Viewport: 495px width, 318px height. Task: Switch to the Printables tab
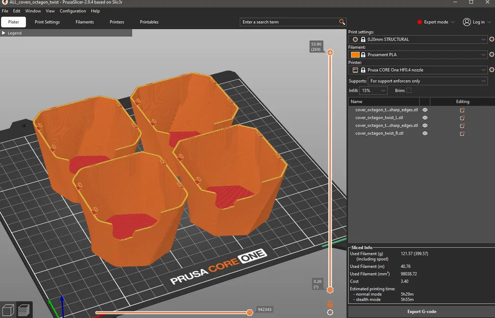(x=149, y=22)
